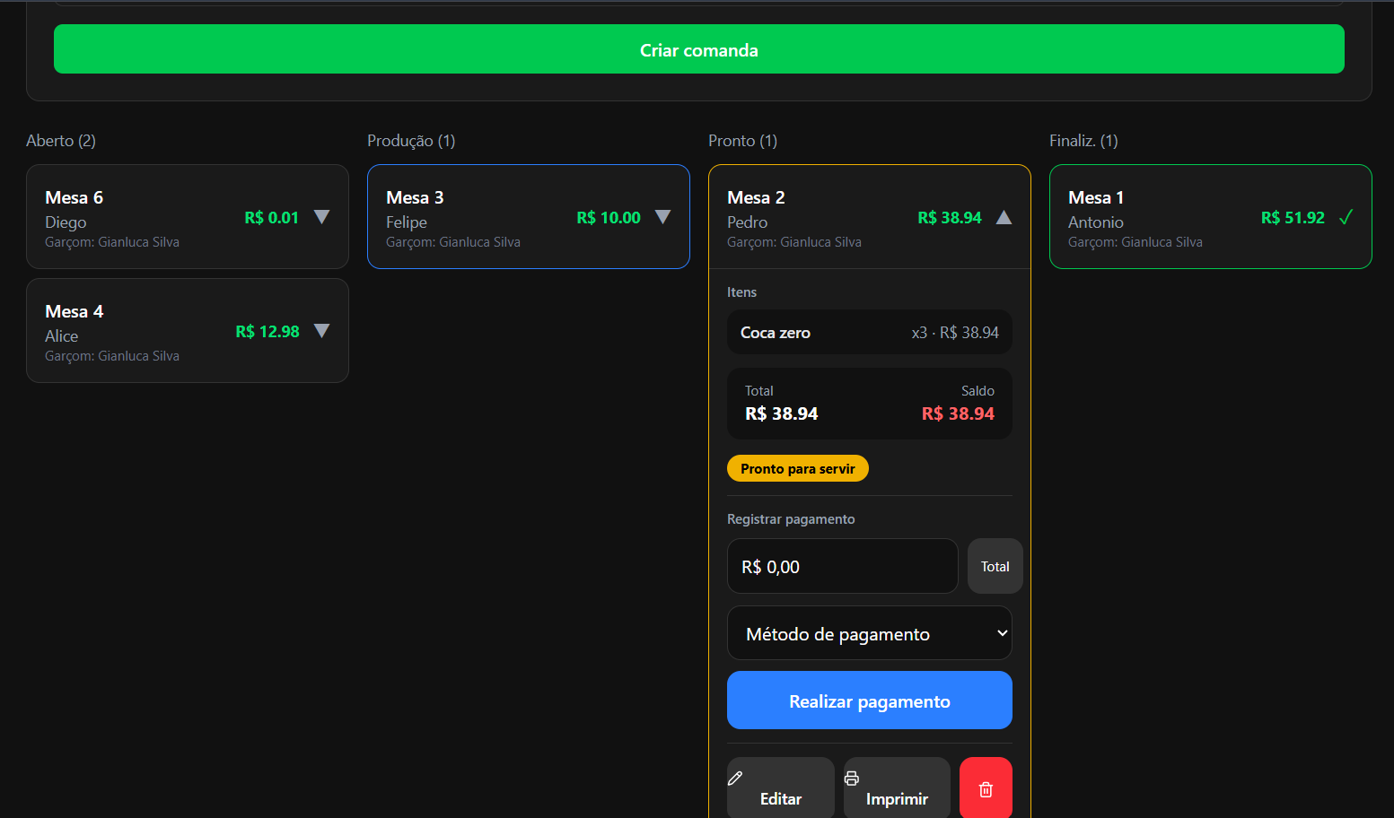Click the red trash delete icon

[x=986, y=789]
